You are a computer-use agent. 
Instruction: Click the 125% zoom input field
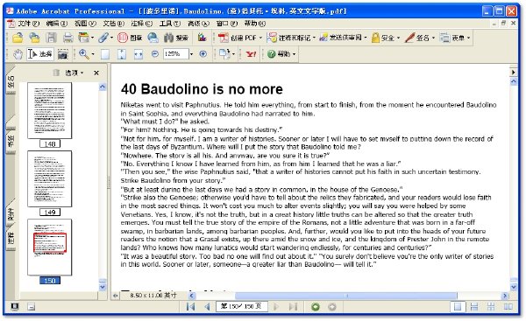pos(175,54)
